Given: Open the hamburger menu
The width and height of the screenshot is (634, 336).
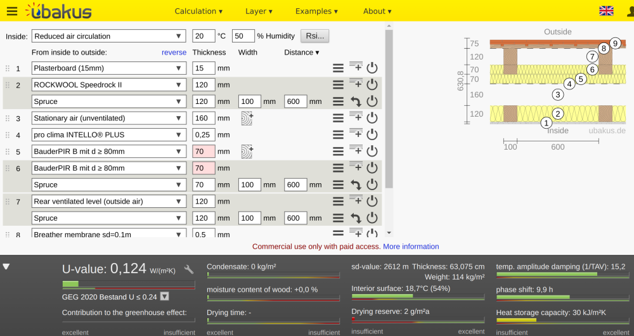Looking at the screenshot, I should point(12,11).
